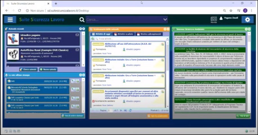
Task: Click the Trova attività search field
Action: (127, 39)
